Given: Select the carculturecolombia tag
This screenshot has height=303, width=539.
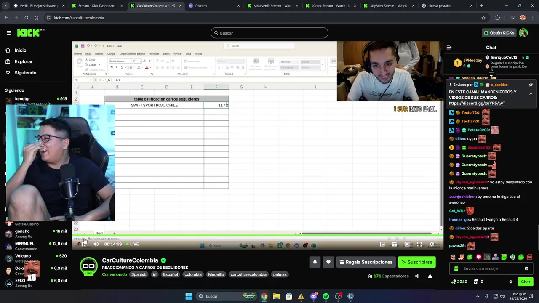Looking at the screenshot, I should [248, 274].
